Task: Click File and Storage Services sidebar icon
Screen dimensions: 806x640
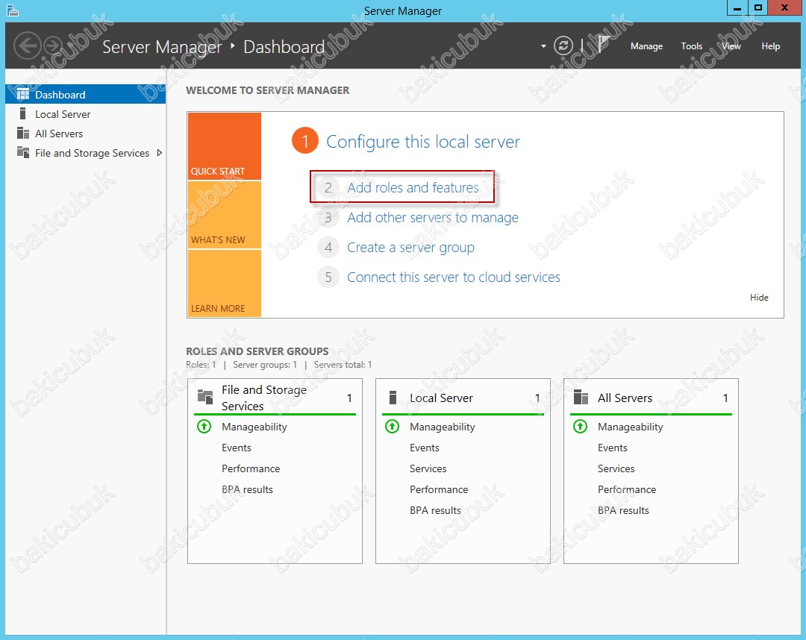Action: (22, 152)
